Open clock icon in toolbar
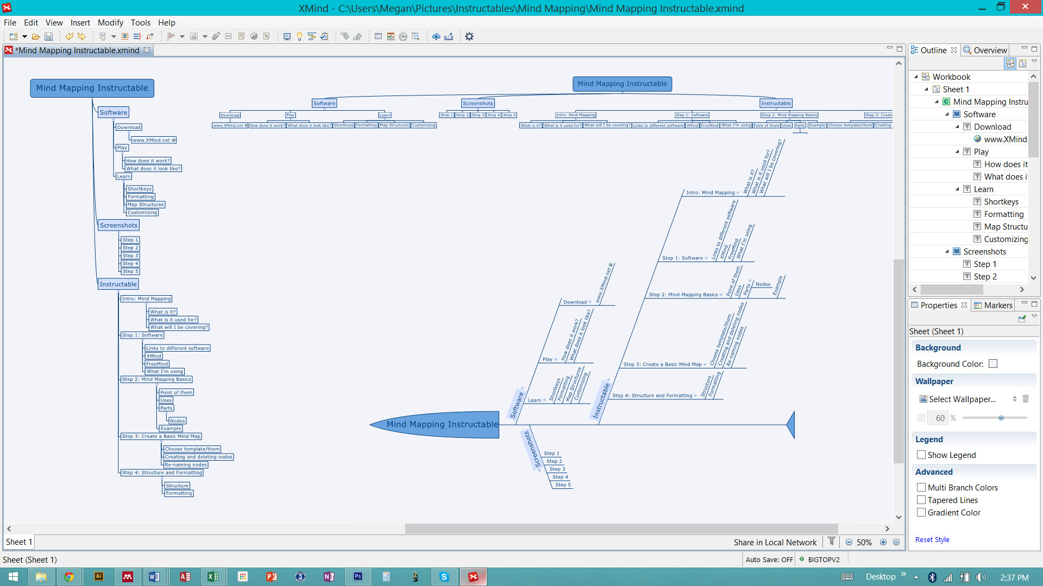Viewport: 1043px width, 586px height. 403,36
